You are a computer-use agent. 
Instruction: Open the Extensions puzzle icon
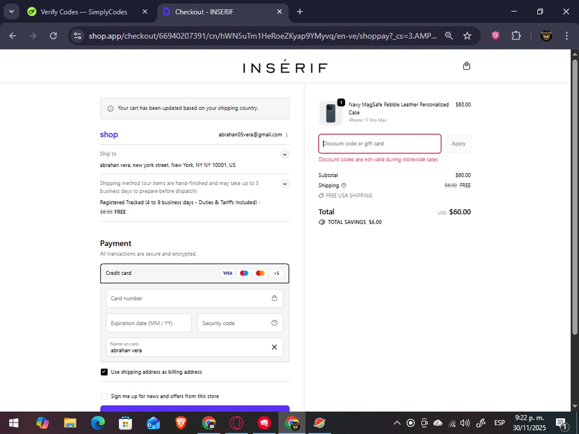coord(516,36)
